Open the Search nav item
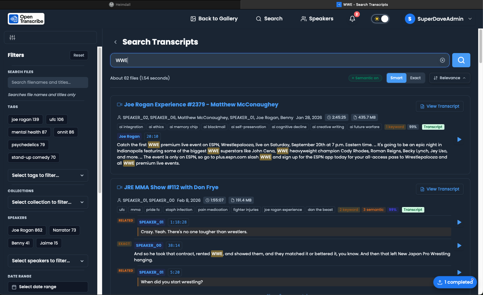 [269, 19]
